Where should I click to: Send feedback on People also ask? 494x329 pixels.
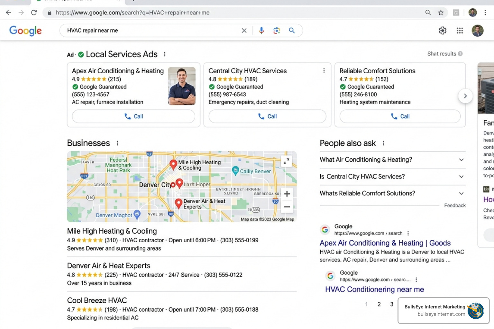click(x=455, y=205)
